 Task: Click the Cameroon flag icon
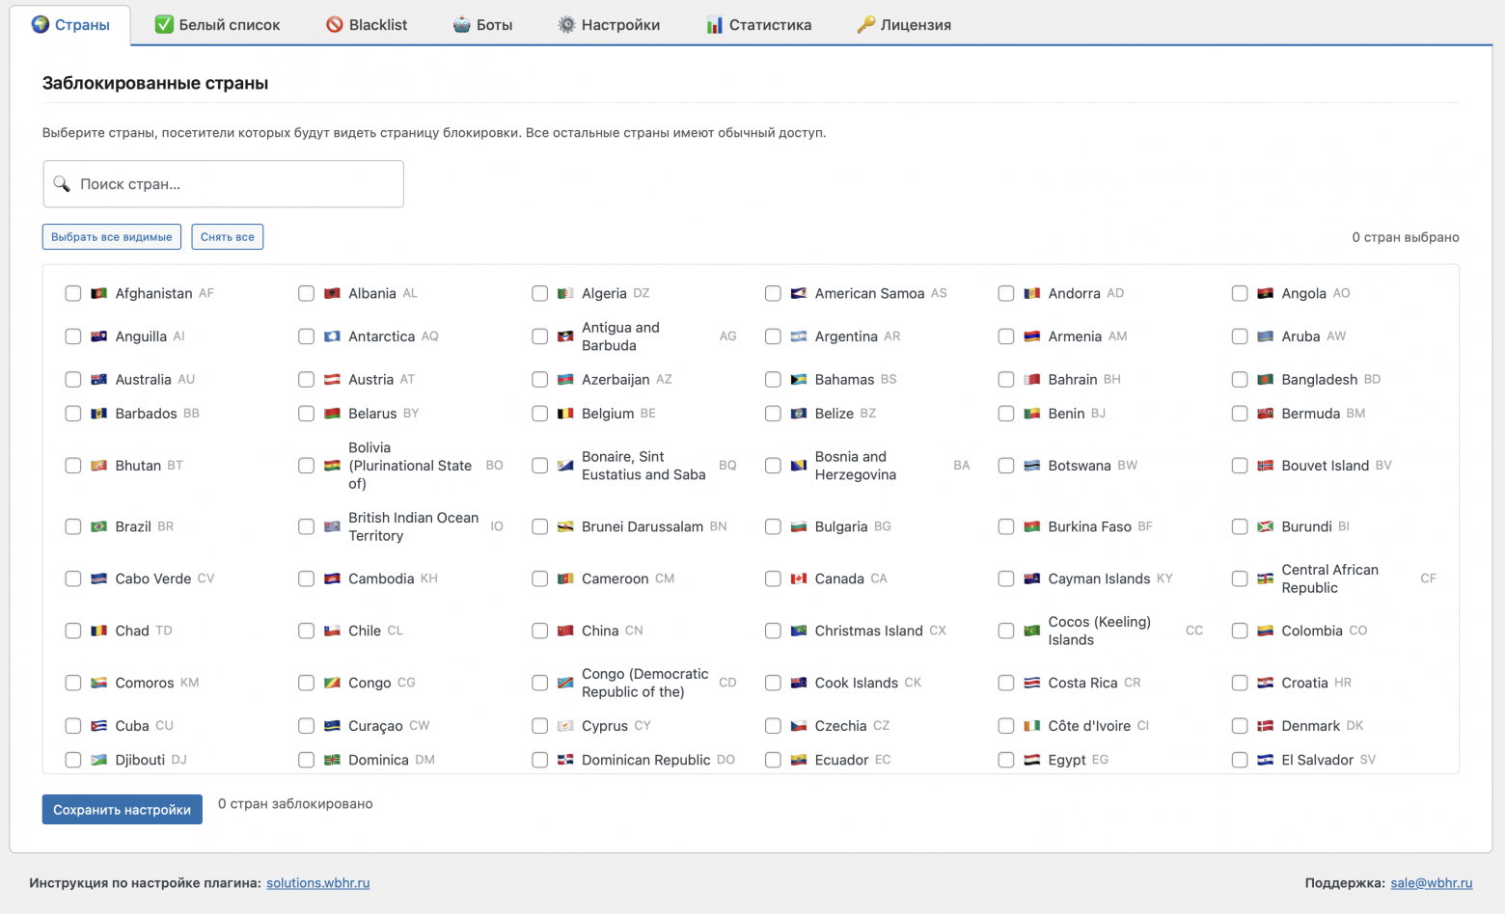tap(565, 578)
